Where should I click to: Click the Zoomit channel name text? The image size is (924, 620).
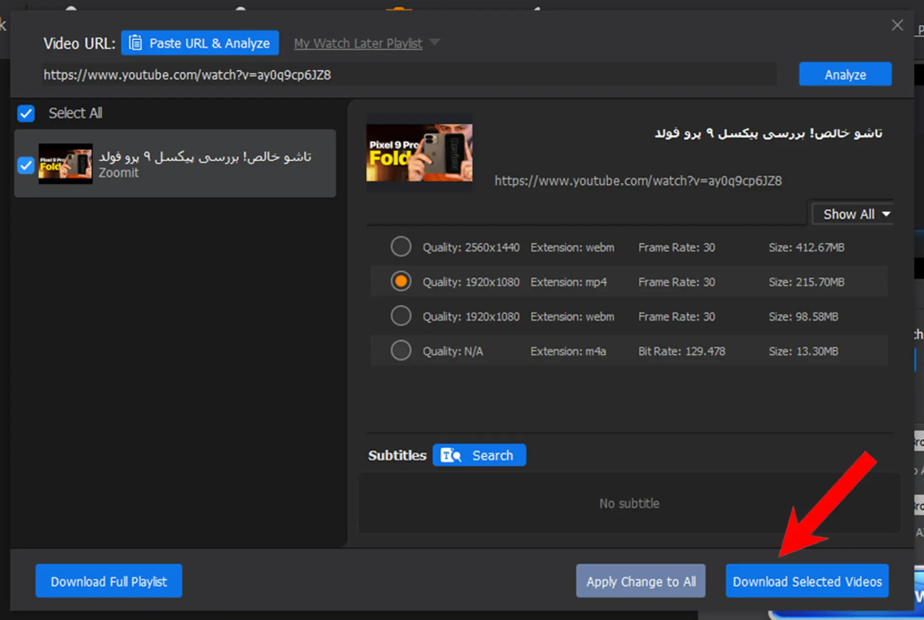point(118,173)
